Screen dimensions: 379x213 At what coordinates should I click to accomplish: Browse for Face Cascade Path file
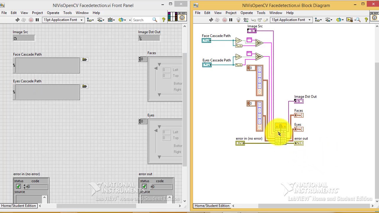(x=85, y=59)
